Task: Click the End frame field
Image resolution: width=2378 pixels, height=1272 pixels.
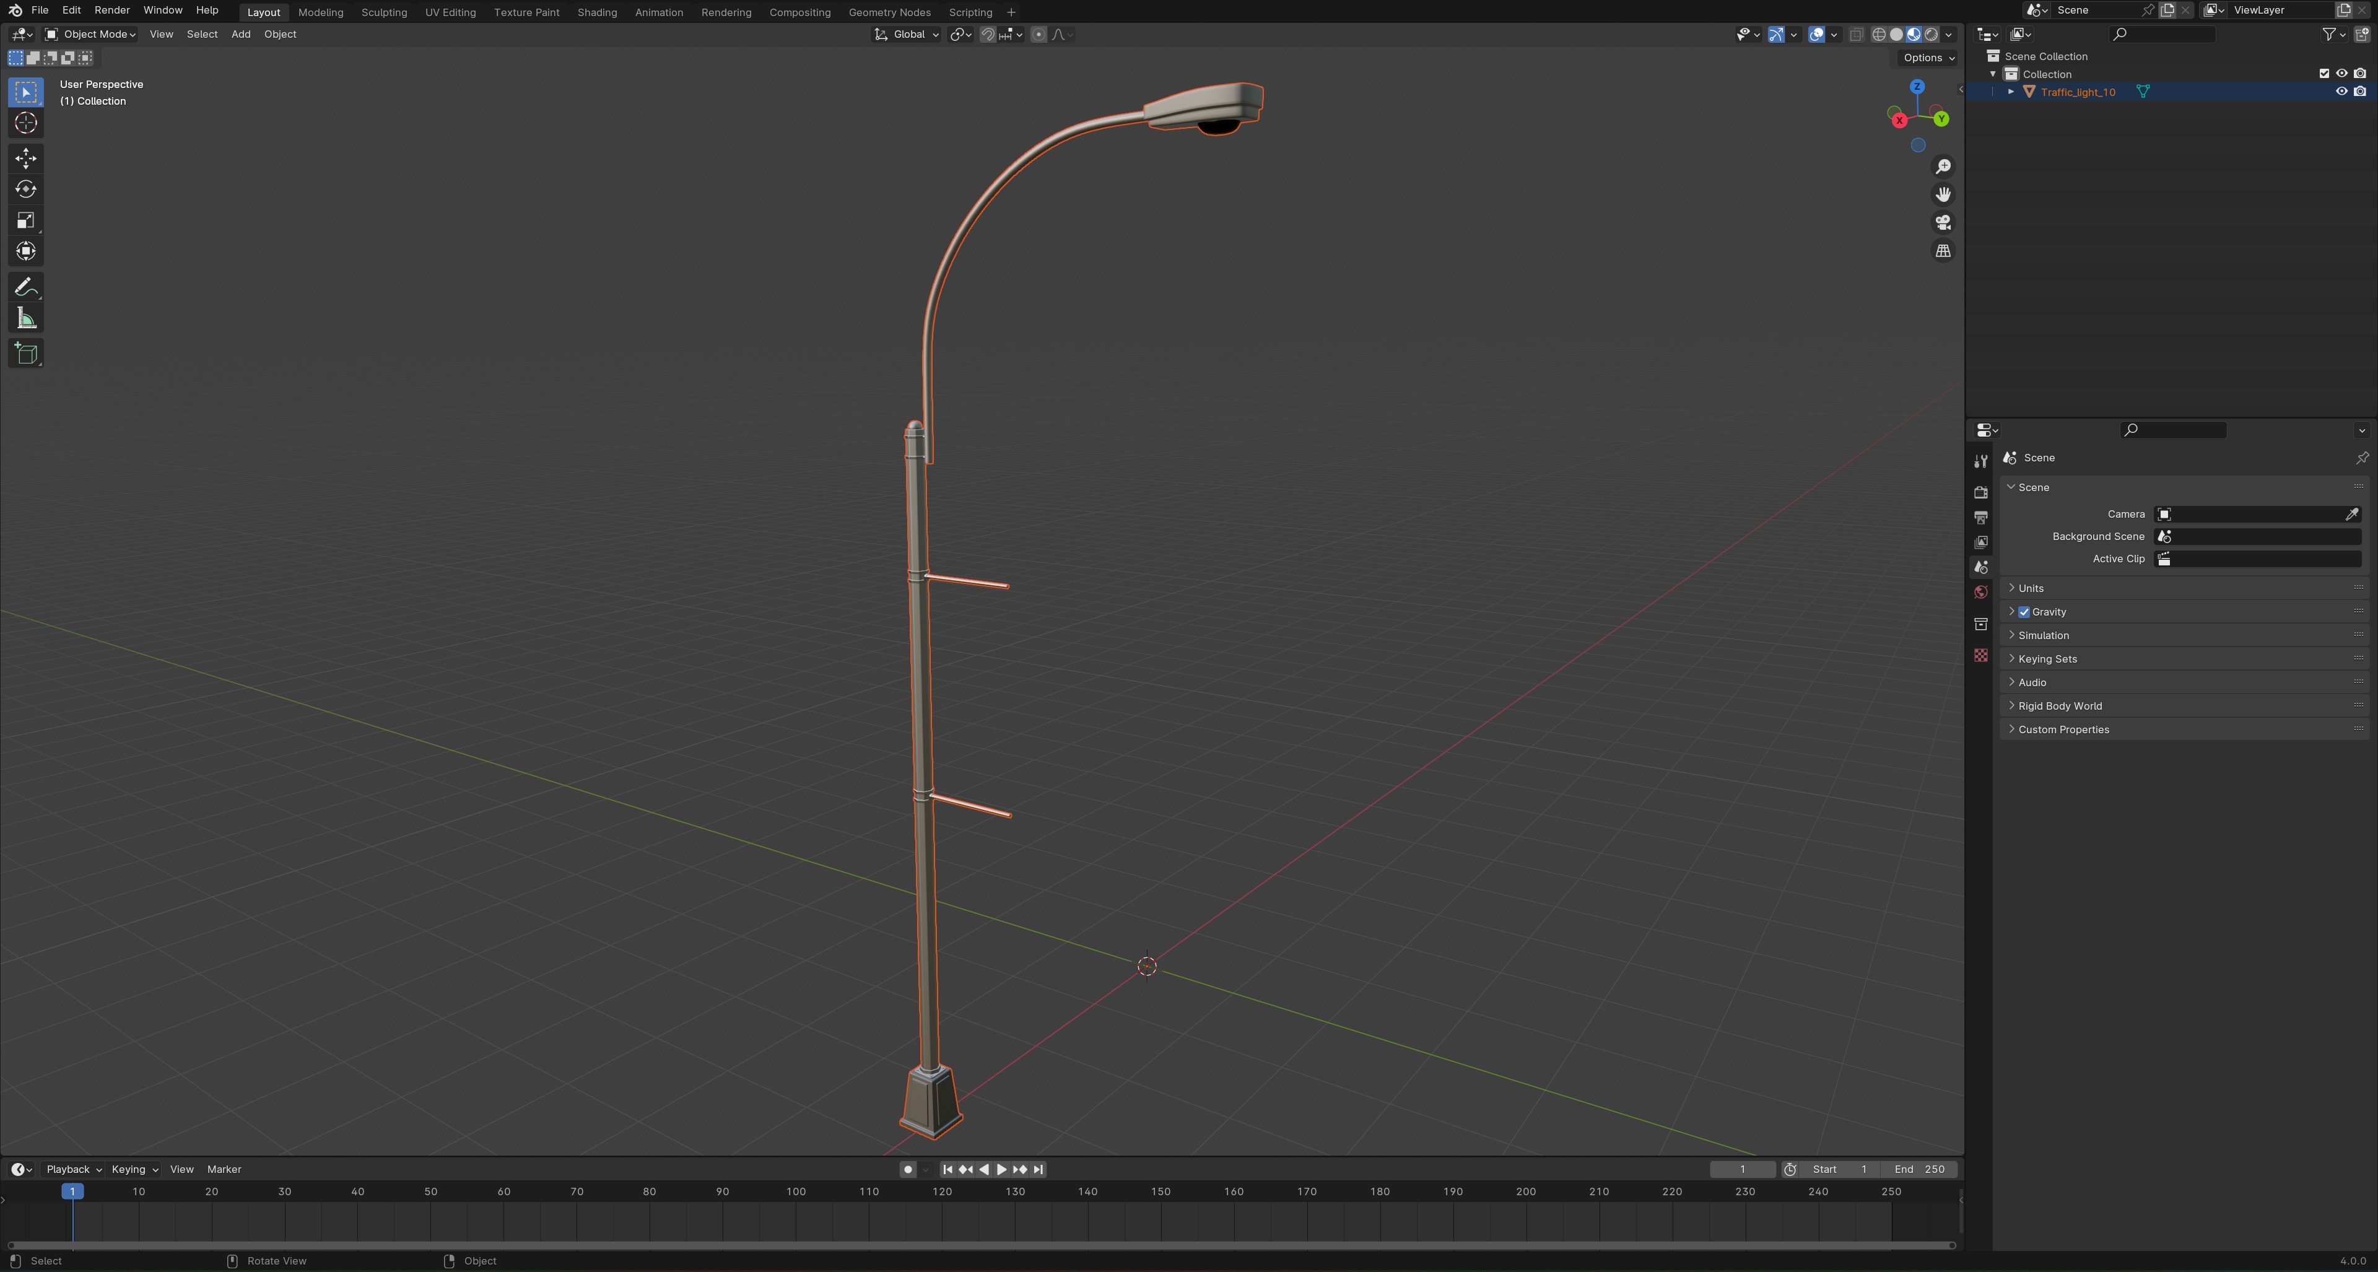Action: tap(1919, 1170)
